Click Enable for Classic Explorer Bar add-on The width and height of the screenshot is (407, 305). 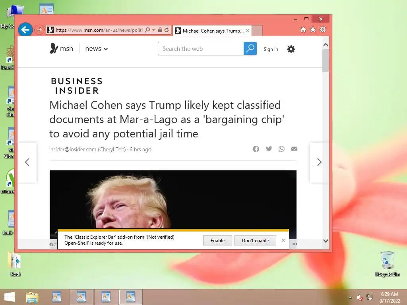pos(217,240)
